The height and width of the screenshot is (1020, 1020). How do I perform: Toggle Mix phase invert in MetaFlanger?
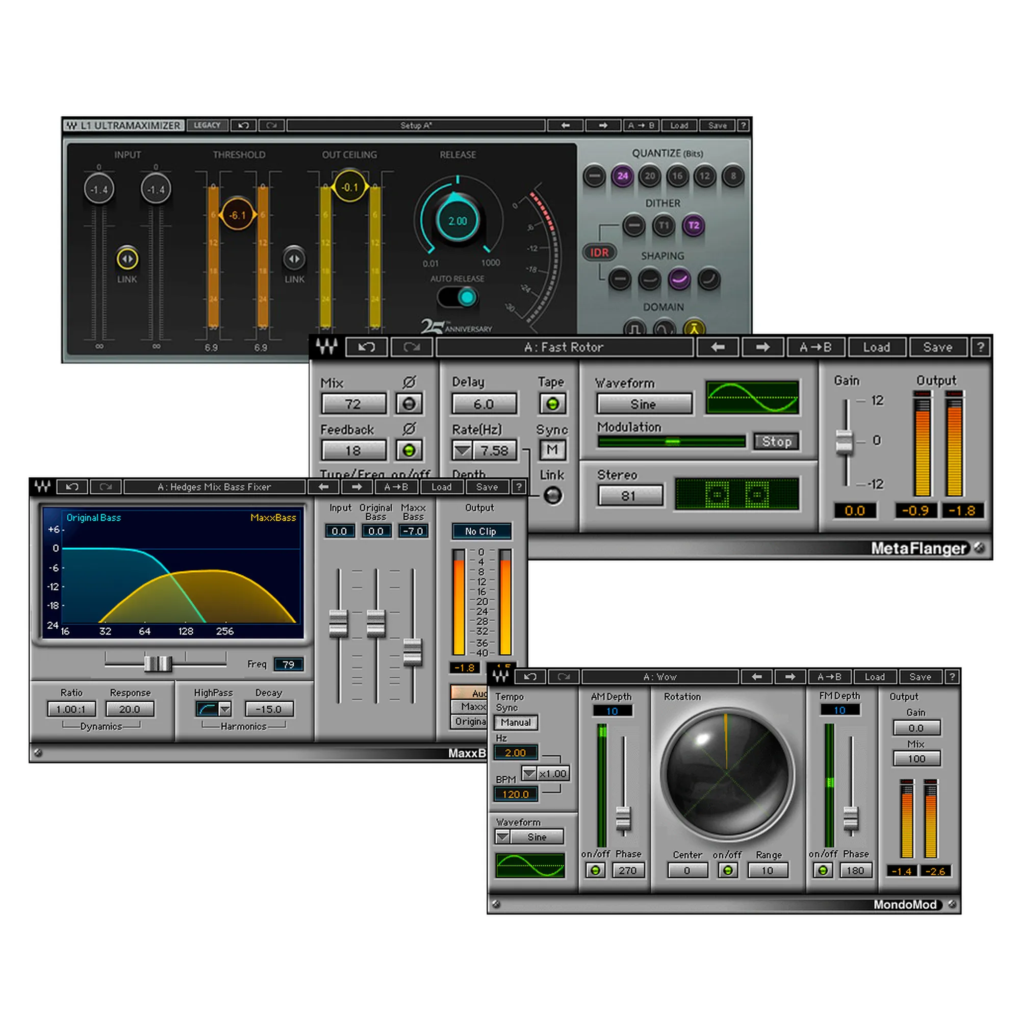[x=409, y=404]
